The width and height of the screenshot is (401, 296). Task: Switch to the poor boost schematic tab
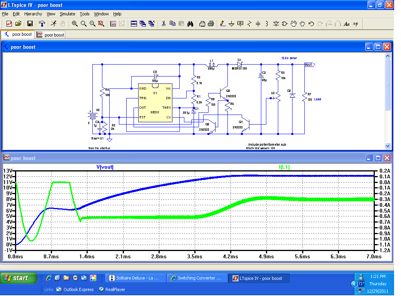pyautogui.click(x=18, y=34)
